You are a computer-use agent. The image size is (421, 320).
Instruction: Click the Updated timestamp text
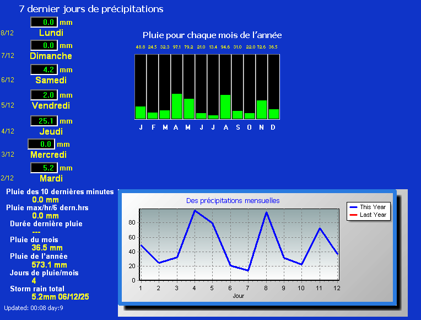pyautogui.click(x=34, y=308)
